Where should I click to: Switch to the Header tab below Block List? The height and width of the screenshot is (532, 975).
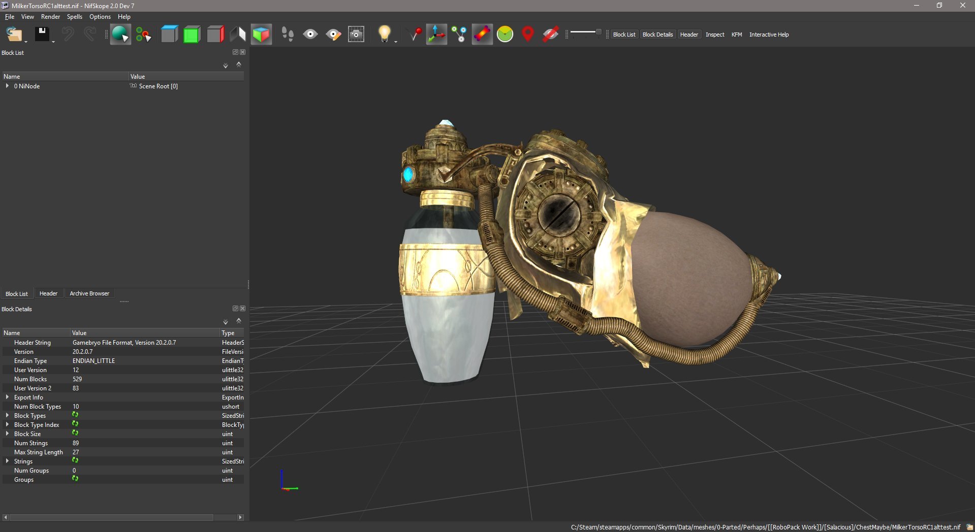[x=48, y=293]
